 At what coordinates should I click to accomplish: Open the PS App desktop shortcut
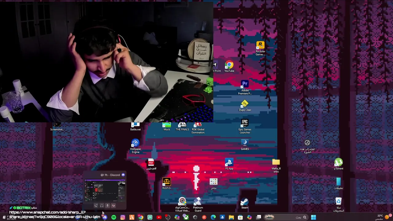point(229,164)
